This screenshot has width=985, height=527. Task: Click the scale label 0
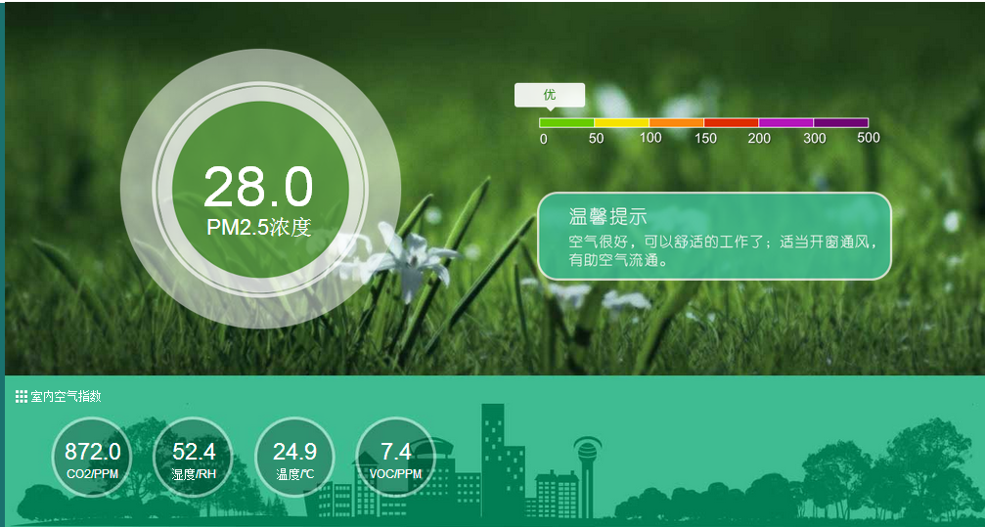pyautogui.click(x=544, y=139)
